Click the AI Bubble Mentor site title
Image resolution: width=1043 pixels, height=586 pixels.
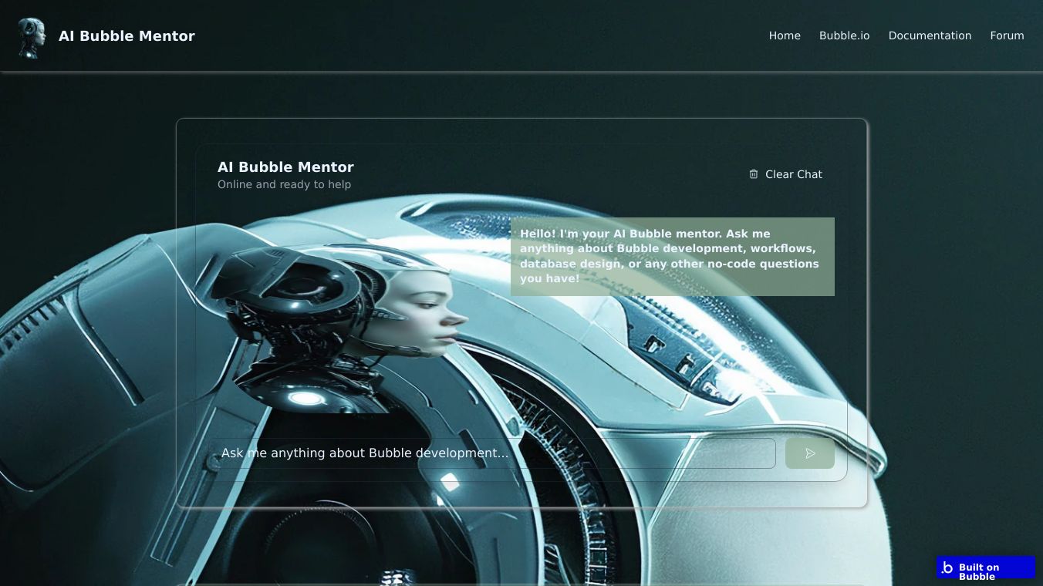pyautogui.click(x=127, y=36)
